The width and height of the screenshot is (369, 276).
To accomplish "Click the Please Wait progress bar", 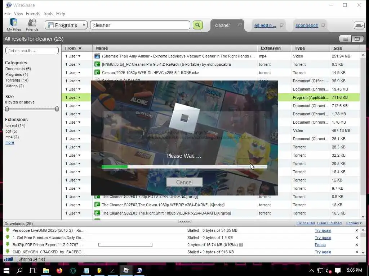I will point(184,167).
